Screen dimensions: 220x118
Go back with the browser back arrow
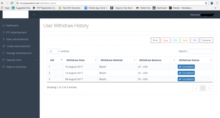(x=2, y=3)
